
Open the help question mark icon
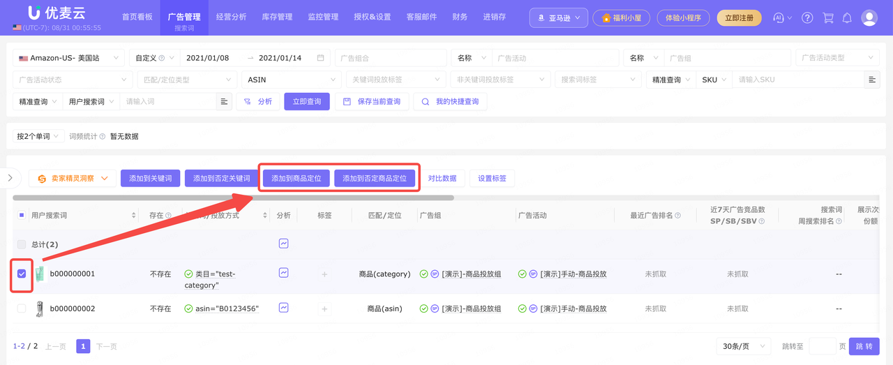807,18
